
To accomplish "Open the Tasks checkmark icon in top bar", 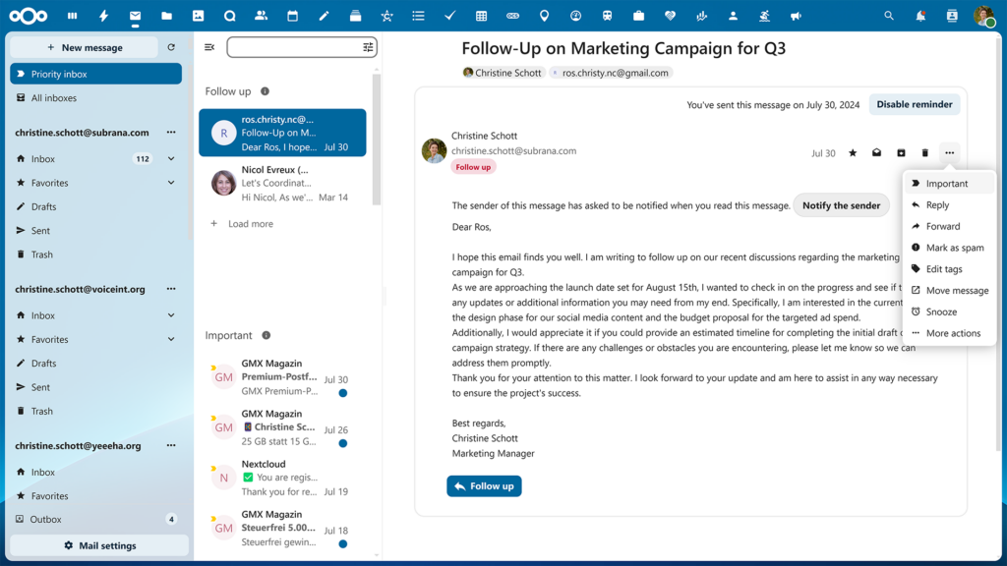I will pyautogui.click(x=449, y=15).
